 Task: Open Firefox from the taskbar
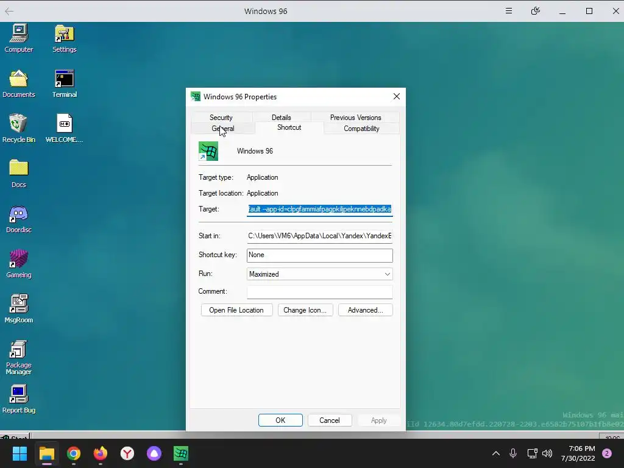(101, 453)
